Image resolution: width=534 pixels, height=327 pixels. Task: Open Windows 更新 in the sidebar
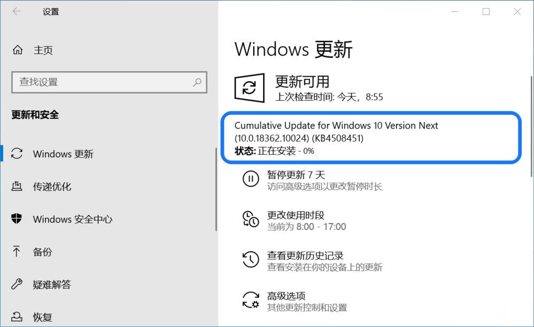coord(63,154)
